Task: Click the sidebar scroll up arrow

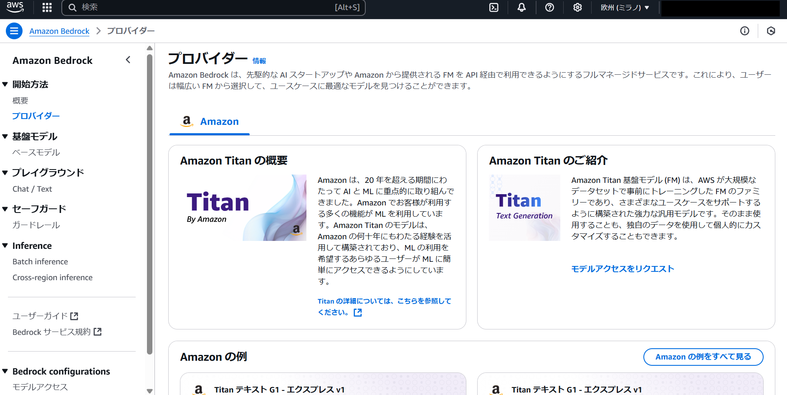Action: [150, 48]
